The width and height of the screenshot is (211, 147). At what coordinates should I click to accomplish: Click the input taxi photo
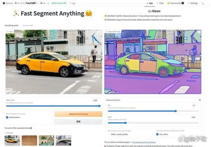[54, 62]
